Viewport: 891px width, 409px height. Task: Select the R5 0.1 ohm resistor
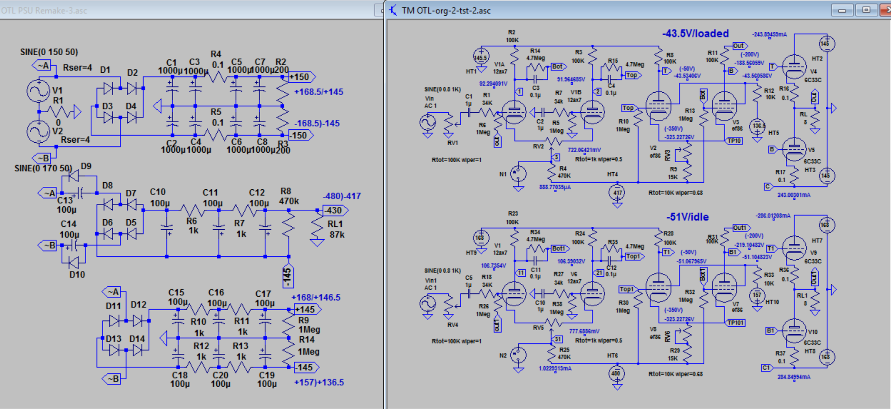pos(217,135)
